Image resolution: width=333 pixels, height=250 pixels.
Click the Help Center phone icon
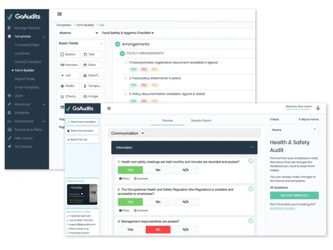[9, 138]
